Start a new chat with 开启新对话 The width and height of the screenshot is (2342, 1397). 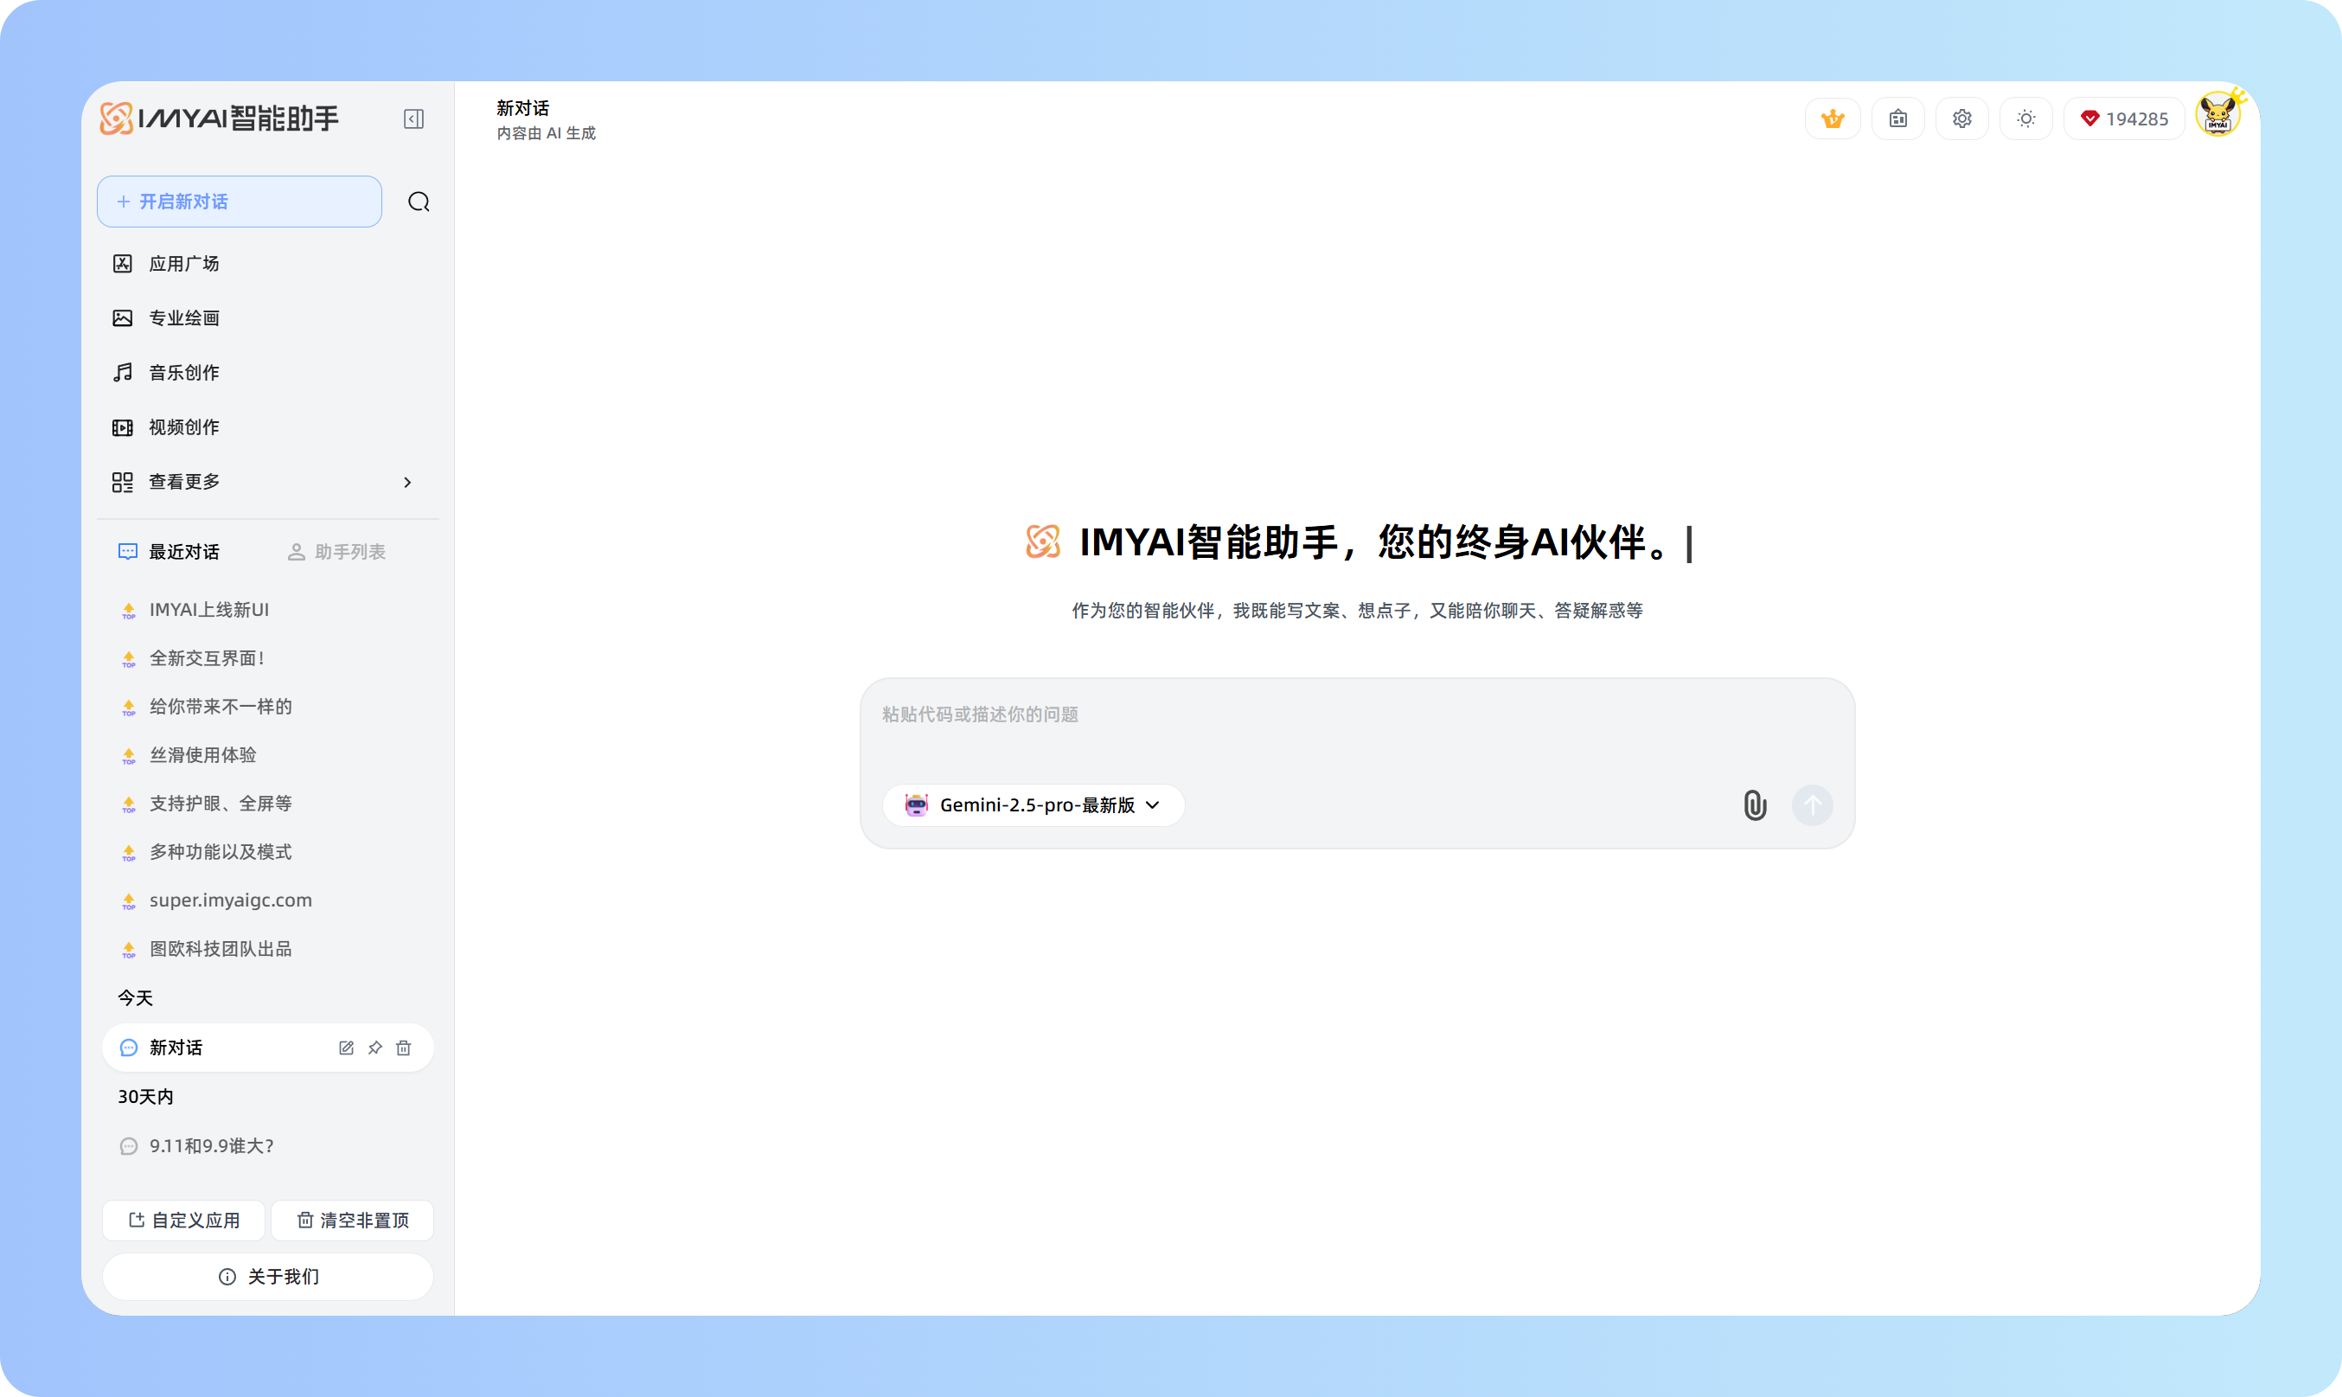[x=239, y=202]
